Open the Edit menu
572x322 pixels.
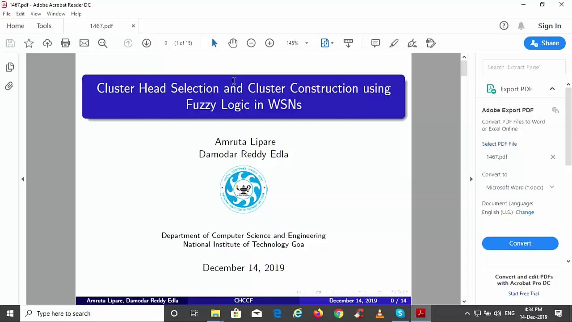[x=21, y=14]
